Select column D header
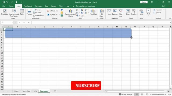172x96 pixels. (x=35, y=27)
